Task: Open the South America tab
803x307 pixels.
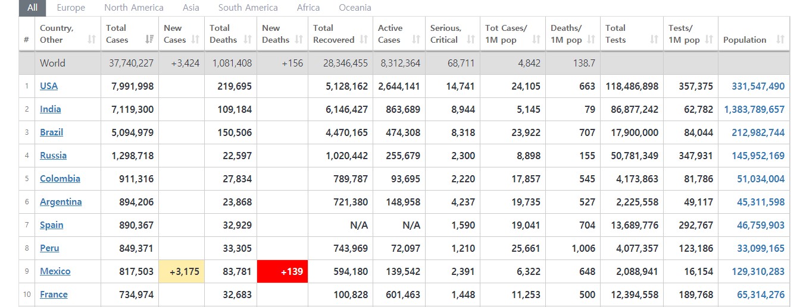Action: coord(248,8)
